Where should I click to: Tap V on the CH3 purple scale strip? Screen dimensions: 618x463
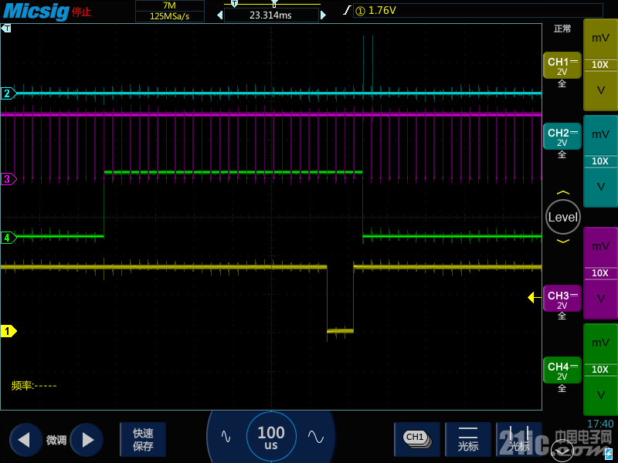pyautogui.click(x=600, y=299)
